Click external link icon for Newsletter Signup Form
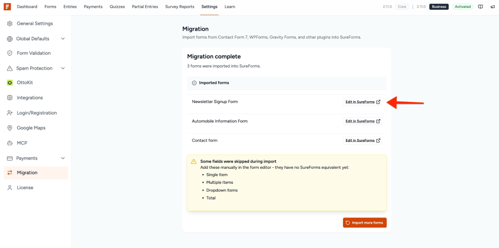 (378, 102)
